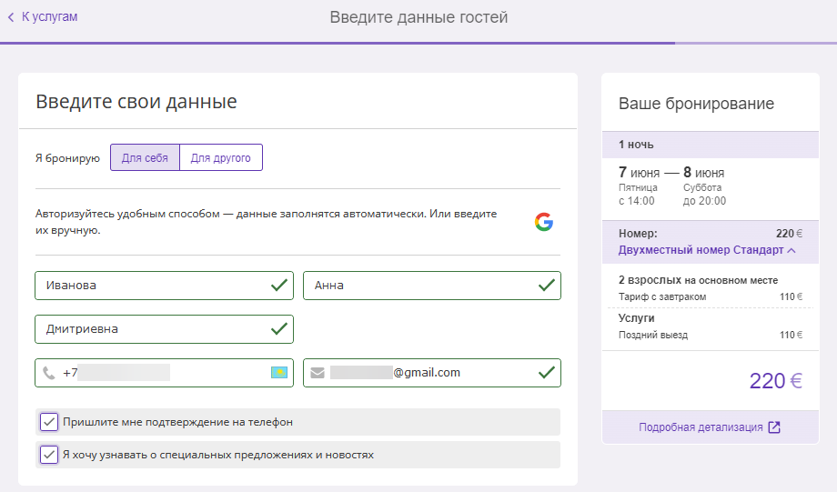Click the booking progress bar at top

click(x=418, y=43)
